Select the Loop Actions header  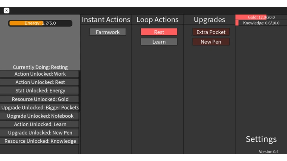(x=157, y=19)
